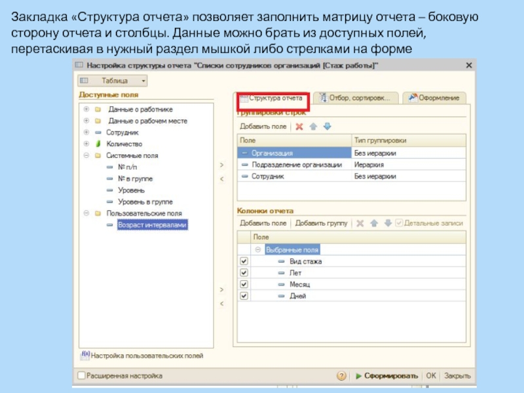Move row grouping up with the arrow icon
The width and height of the screenshot is (524, 393).
pyautogui.click(x=313, y=126)
